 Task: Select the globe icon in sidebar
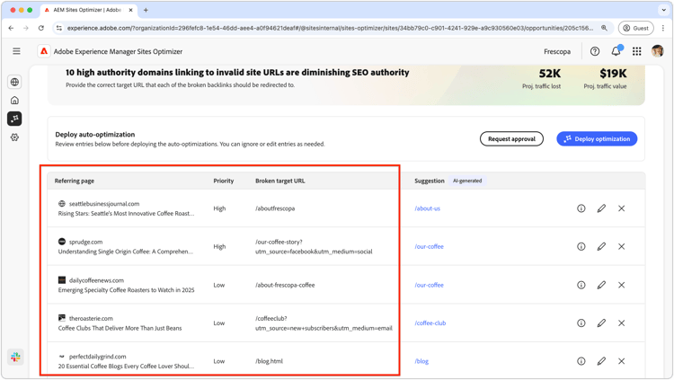14,82
